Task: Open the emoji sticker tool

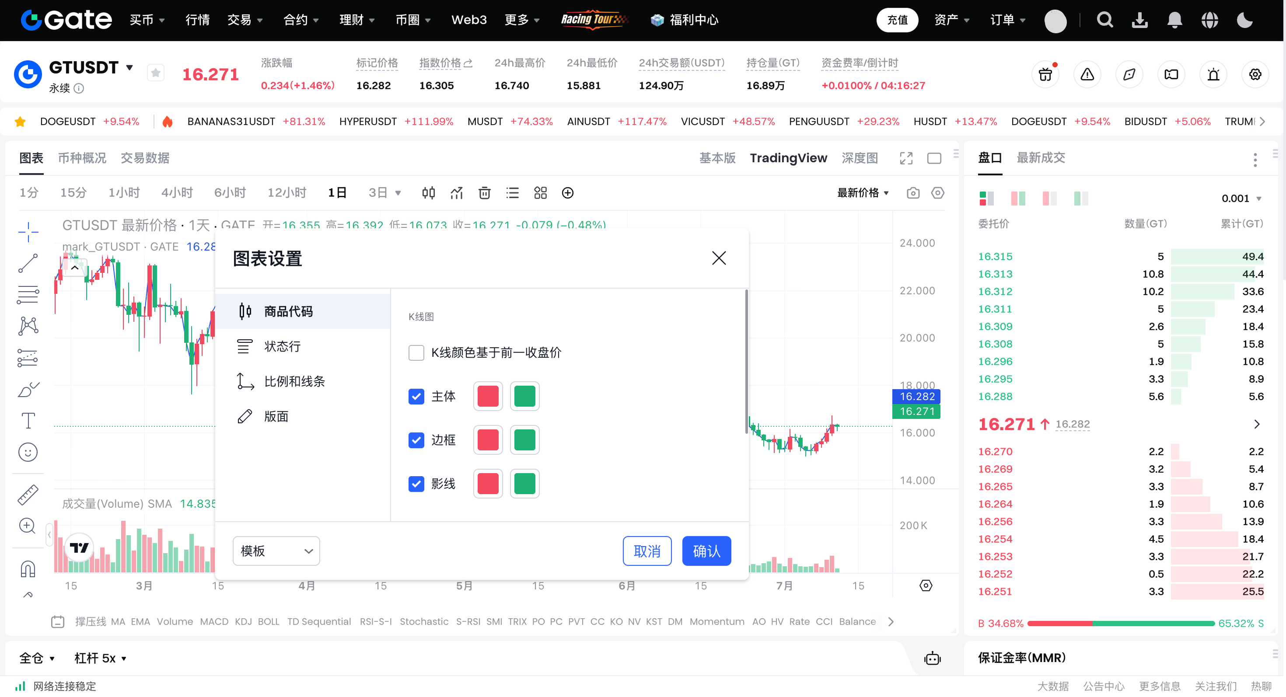Action: click(28, 452)
